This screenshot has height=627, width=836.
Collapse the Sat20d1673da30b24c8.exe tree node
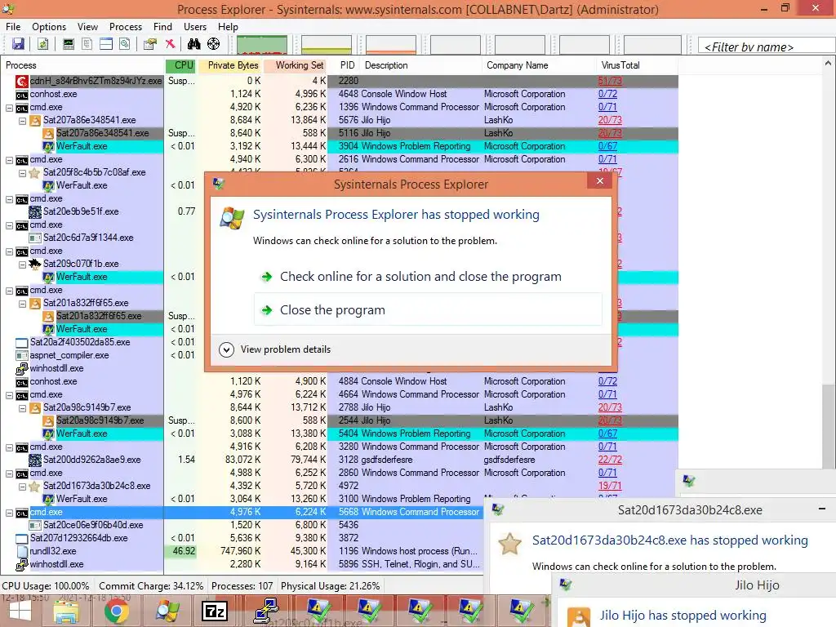coord(22,487)
